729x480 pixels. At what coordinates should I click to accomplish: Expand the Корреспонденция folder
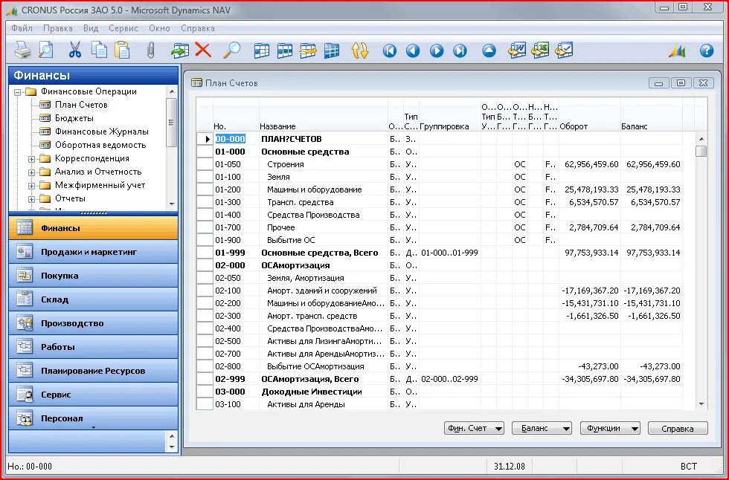(x=31, y=159)
